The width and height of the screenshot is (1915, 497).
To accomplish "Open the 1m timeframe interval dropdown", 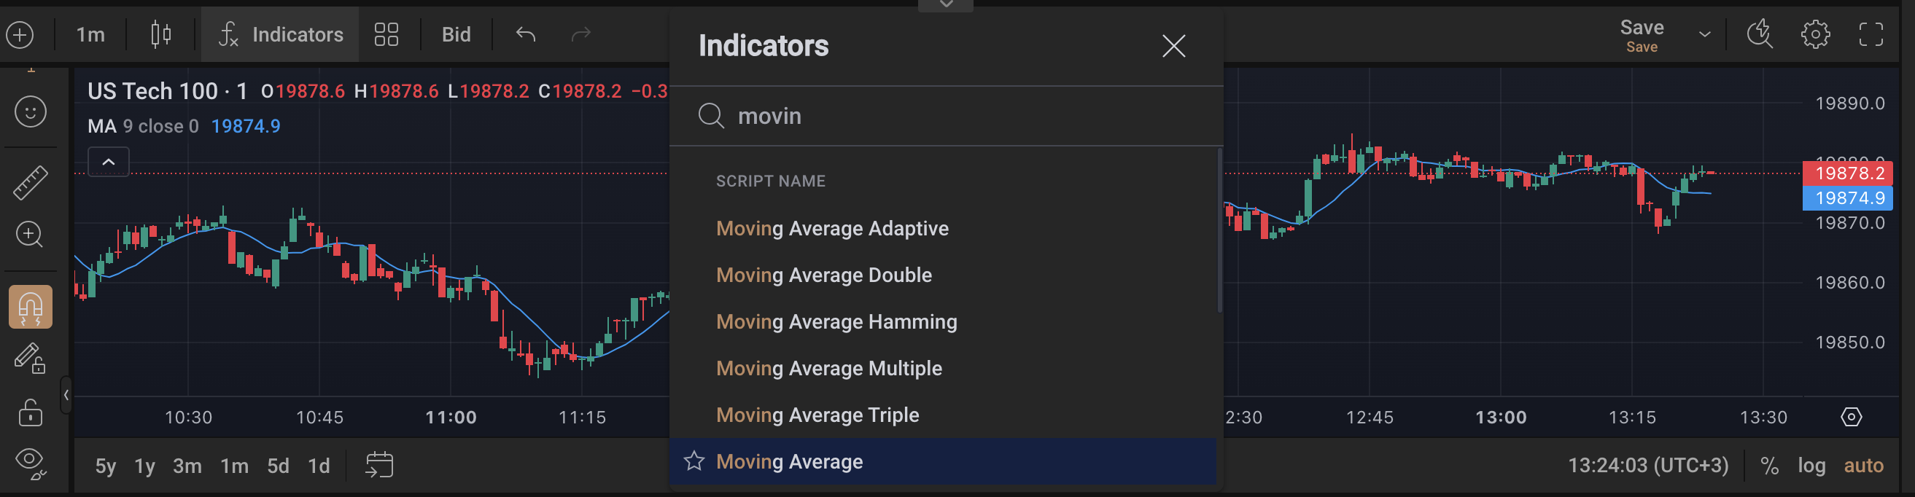I will (x=90, y=35).
